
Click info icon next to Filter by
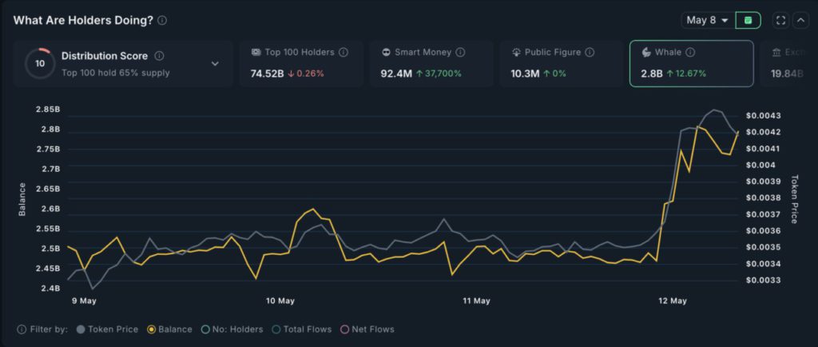[22, 329]
